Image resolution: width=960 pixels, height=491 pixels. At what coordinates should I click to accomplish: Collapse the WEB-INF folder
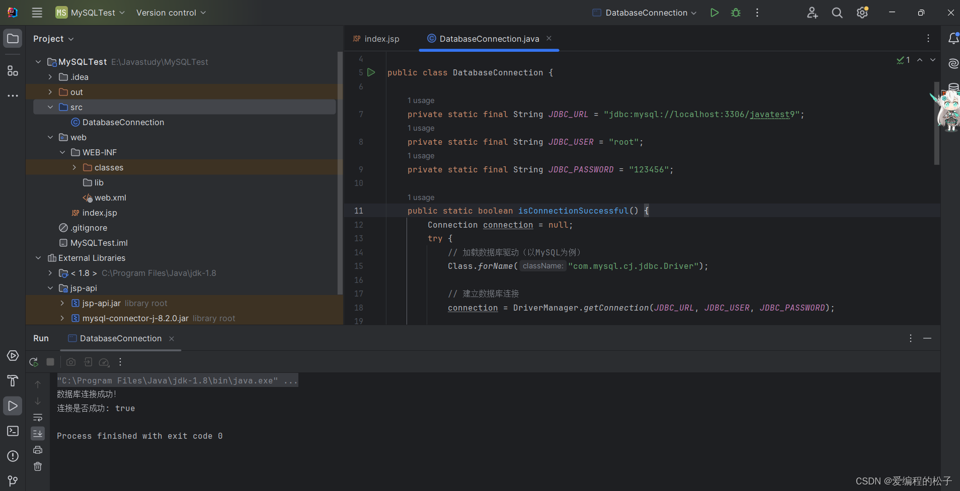point(62,152)
